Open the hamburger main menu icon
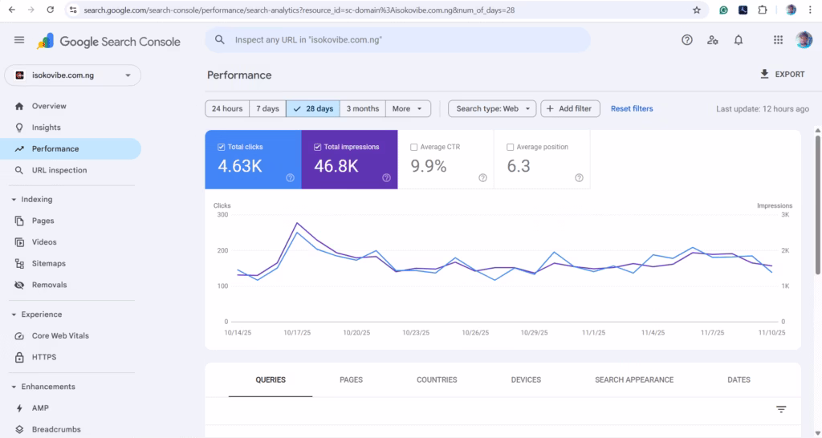822x438 pixels. click(19, 40)
